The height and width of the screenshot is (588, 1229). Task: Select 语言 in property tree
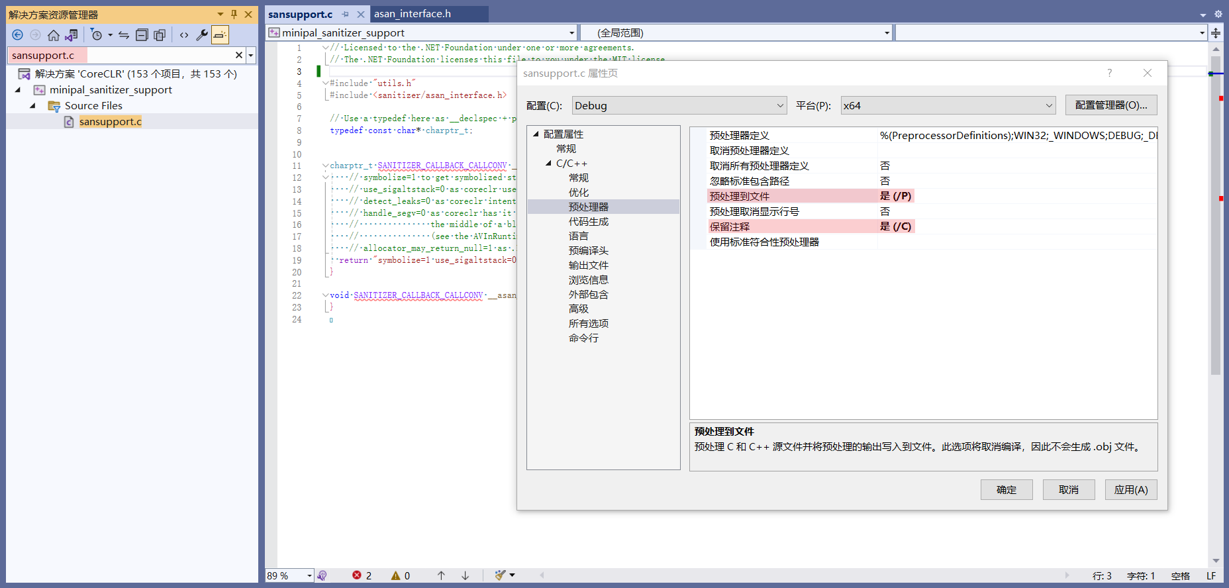[579, 236]
